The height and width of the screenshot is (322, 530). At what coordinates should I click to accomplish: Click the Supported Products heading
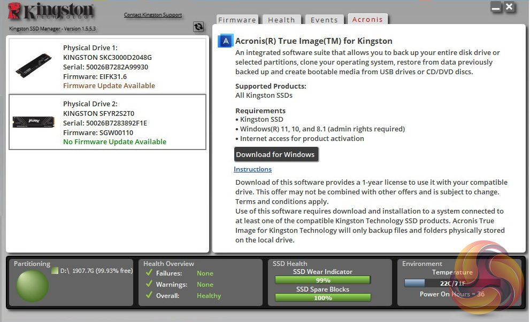click(271, 86)
